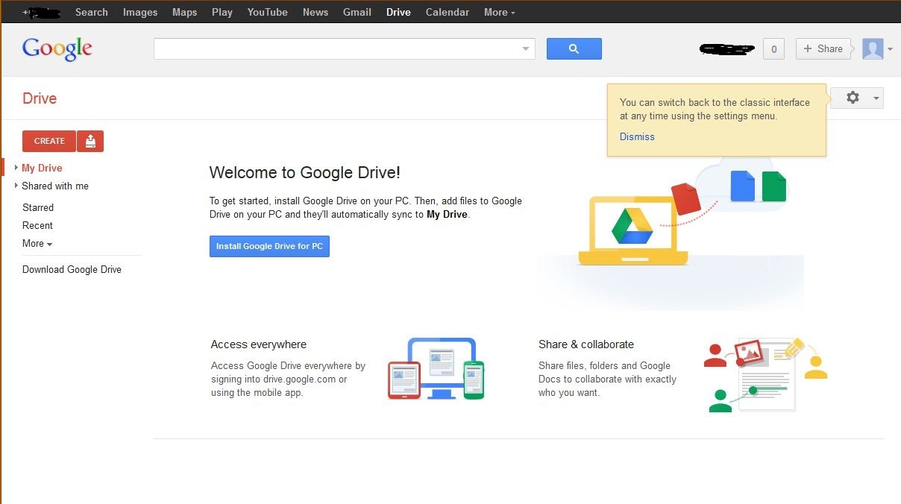Click Install Google Drive for PC
Viewport: 901px width, 504px height.
point(269,246)
